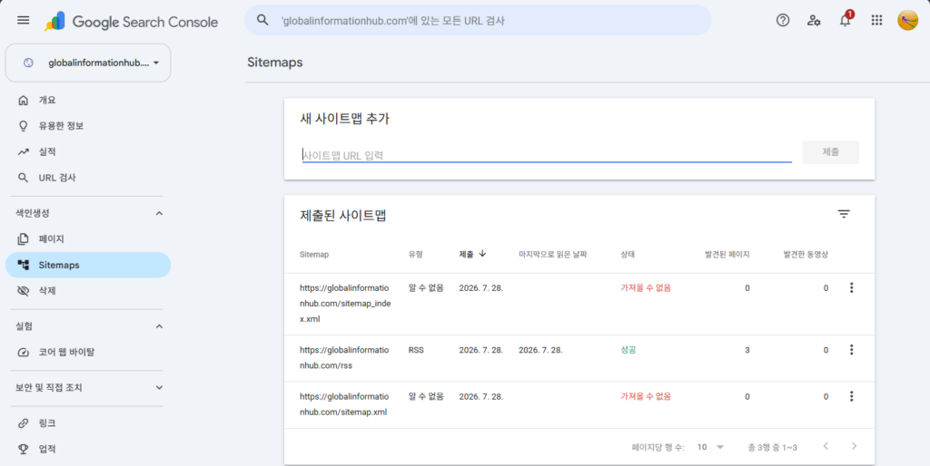
Task: Open the hamburger main menu
Action: coord(23,20)
